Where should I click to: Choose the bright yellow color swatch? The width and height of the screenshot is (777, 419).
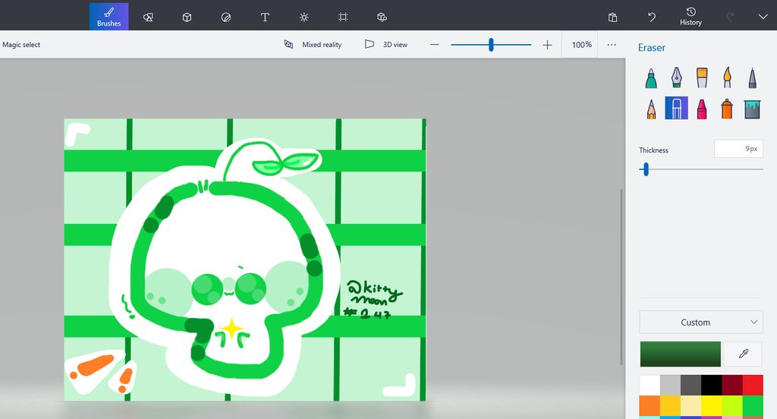coord(712,405)
